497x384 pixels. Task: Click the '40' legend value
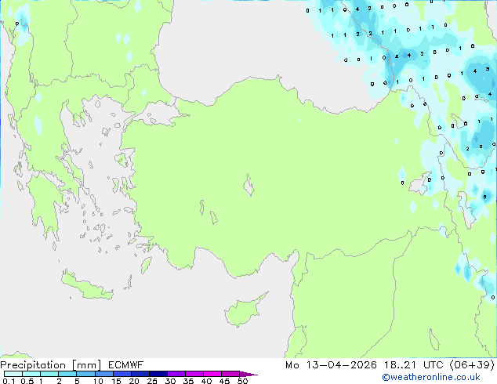click(x=206, y=381)
